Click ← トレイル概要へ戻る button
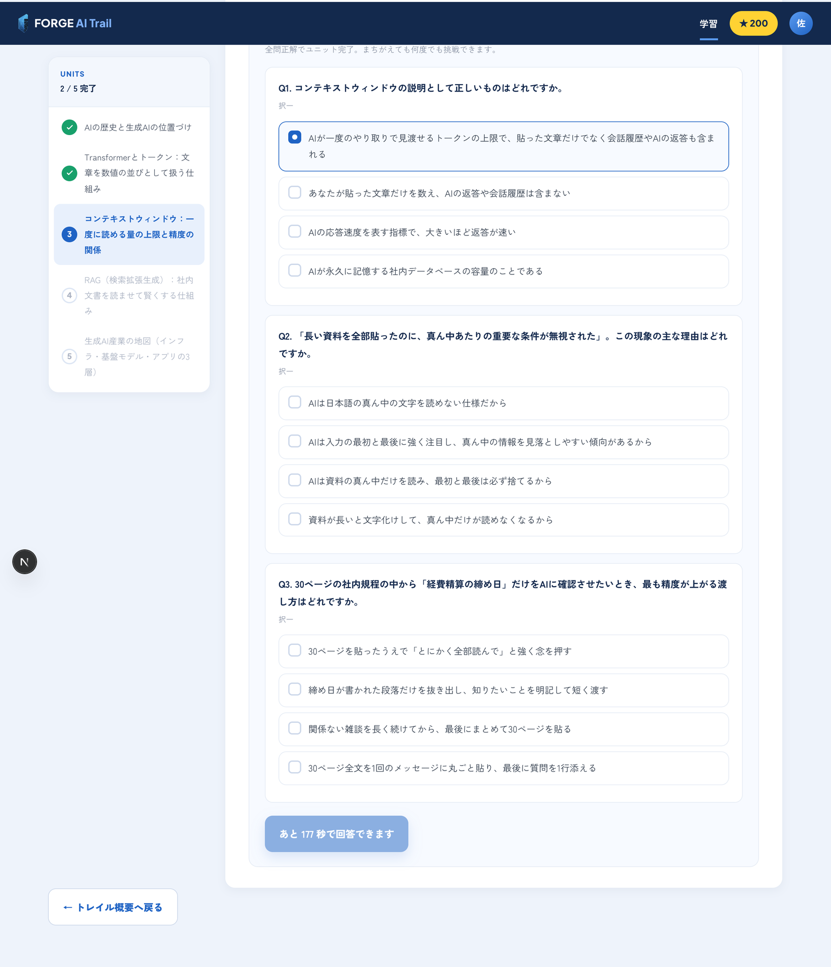Image resolution: width=831 pixels, height=967 pixels. (113, 907)
